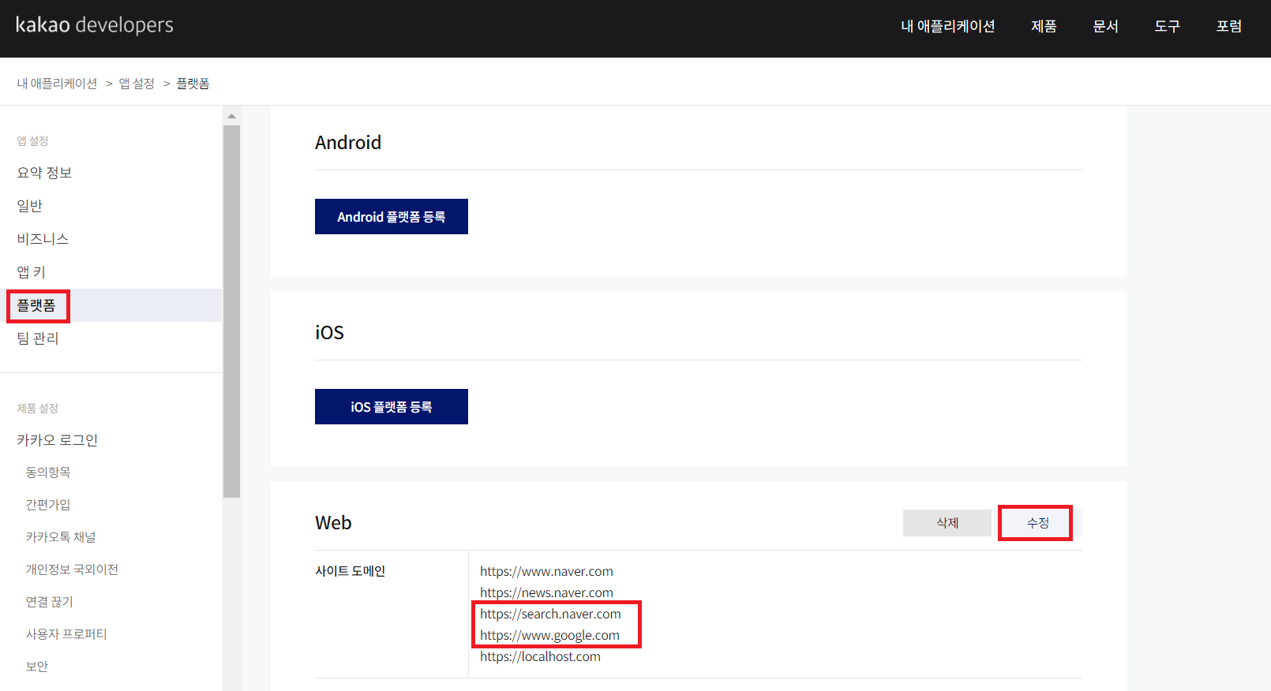The image size is (1271, 691).
Task: Click iOS 플랫폼 등록 button
Action: pyautogui.click(x=392, y=407)
